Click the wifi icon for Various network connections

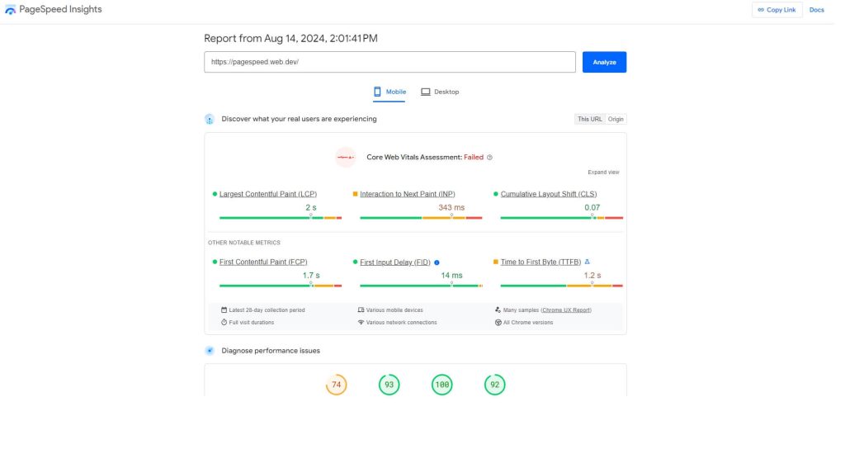click(361, 323)
